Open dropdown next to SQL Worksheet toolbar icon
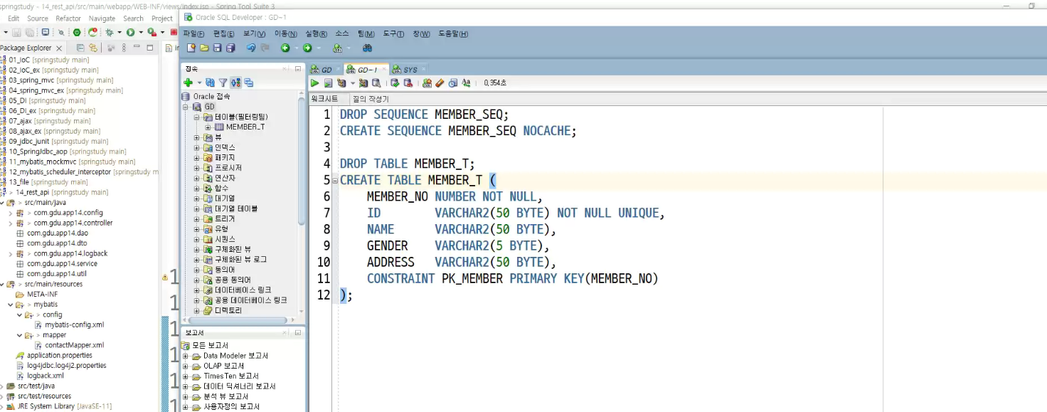1047x412 pixels. click(349, 48)
